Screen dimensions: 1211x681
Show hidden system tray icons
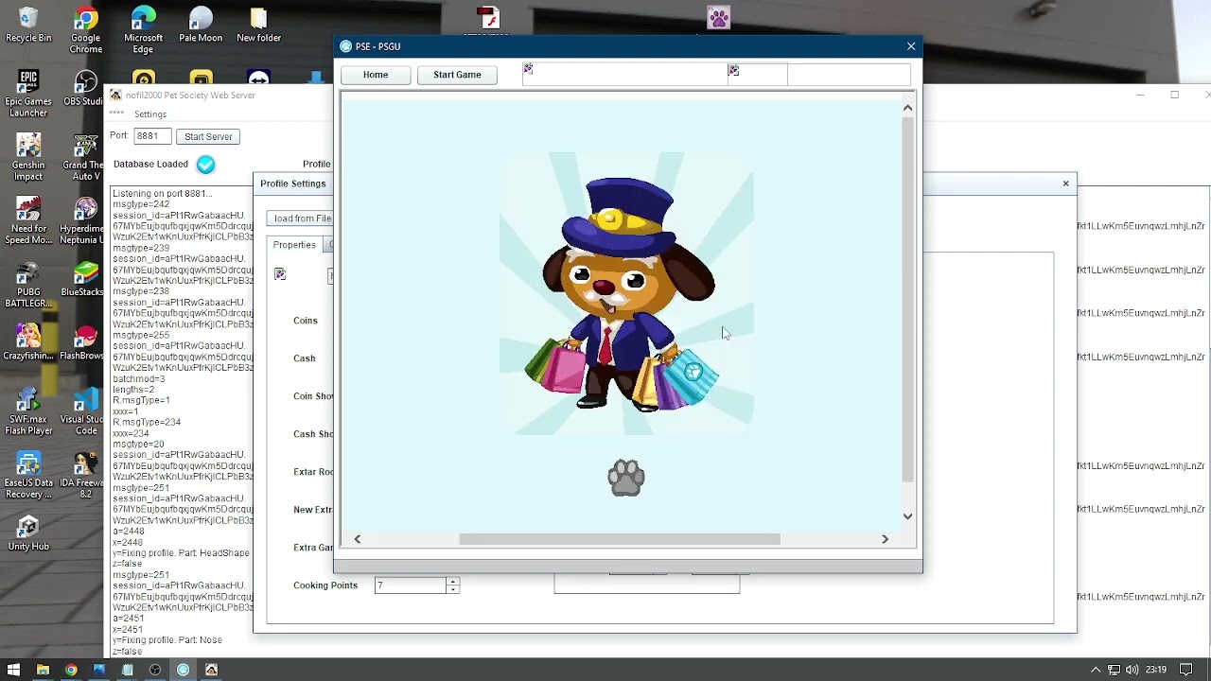(x=1096, y=670)
